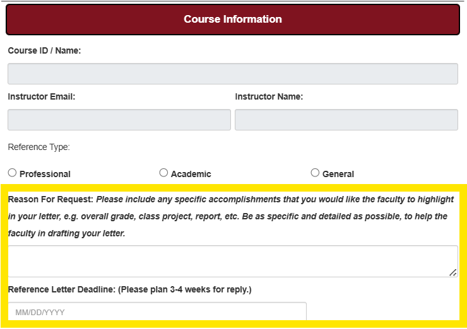
Task: Pick the General radio button
Action: tap(315, 173)
